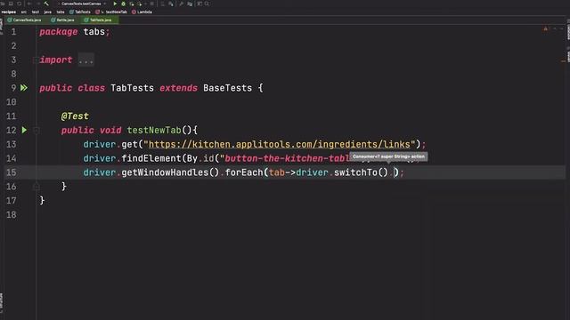570x320 pixels.
Task: Click the TabTests class name on line 9
Action: (x=133, y=88)
